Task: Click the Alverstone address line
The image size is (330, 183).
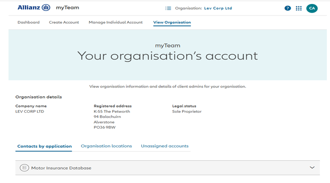Action: pos(104,122)
